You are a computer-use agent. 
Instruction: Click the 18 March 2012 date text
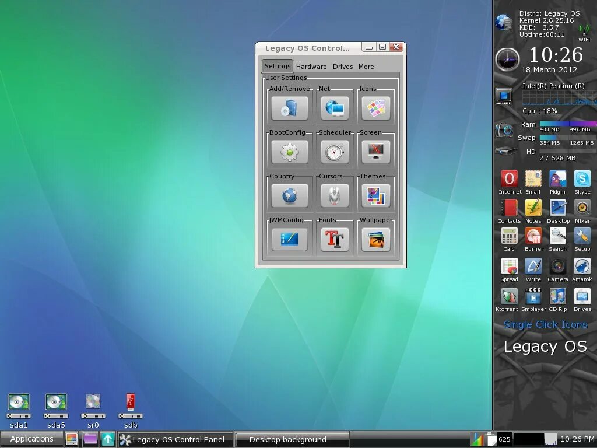[x=549, y=70]
